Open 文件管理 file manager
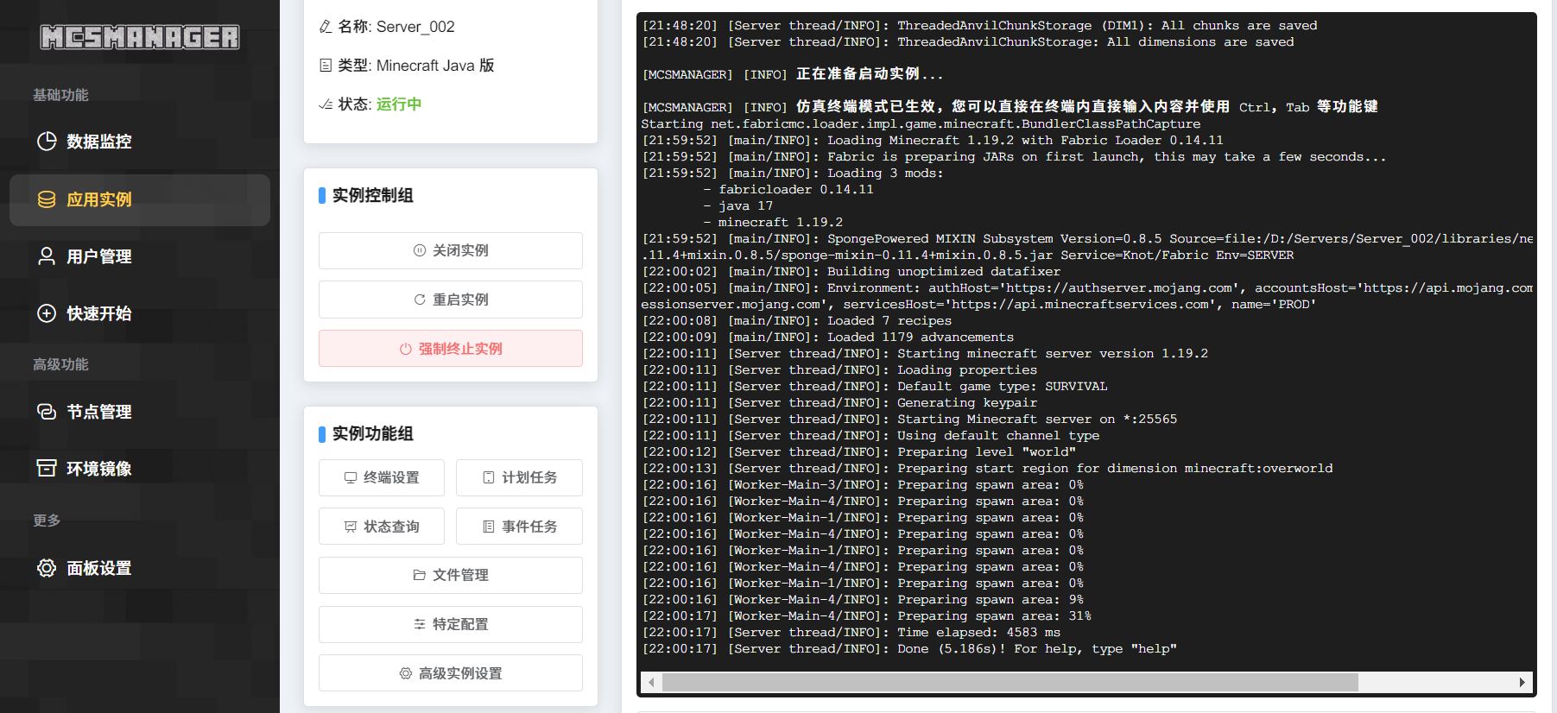This screenshot has width=1557, height=713. (x=451, y=575)
